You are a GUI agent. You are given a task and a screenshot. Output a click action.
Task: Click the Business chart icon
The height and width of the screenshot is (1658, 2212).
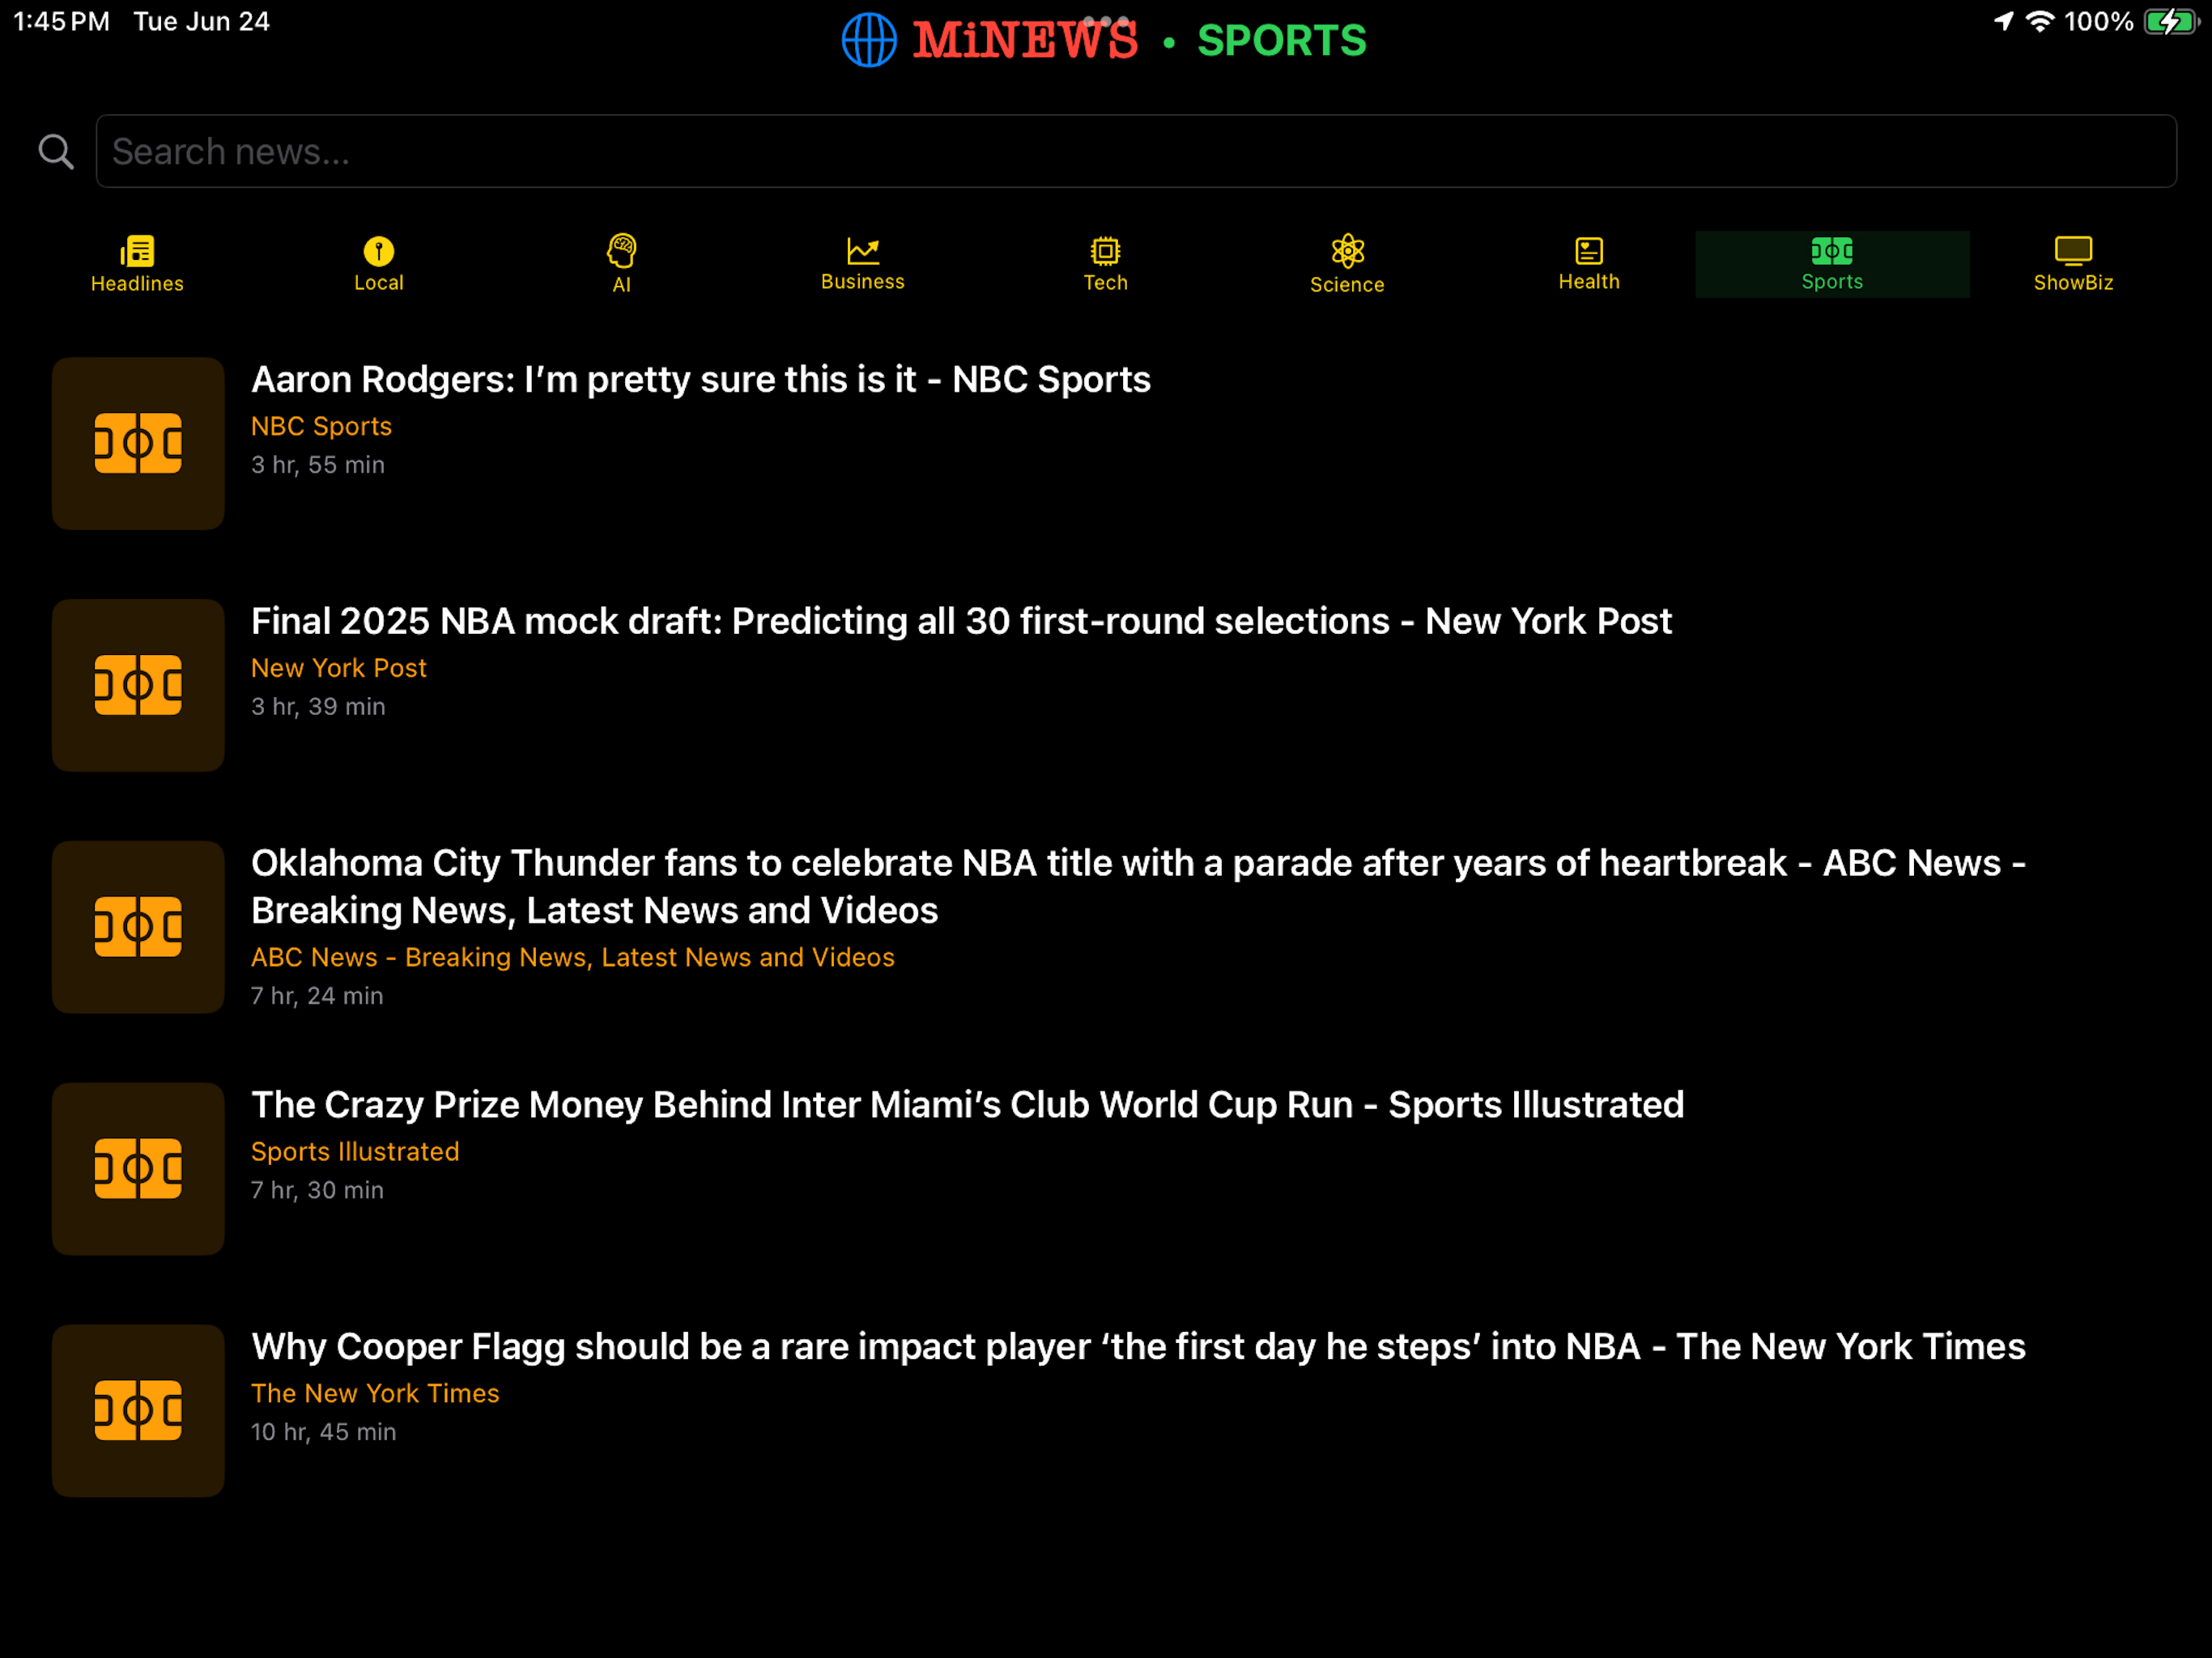(863, 250)
